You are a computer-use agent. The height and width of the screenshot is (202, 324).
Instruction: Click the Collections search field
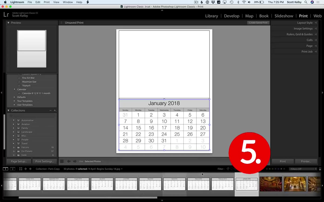pyautogui.click(x=32, y=116)
